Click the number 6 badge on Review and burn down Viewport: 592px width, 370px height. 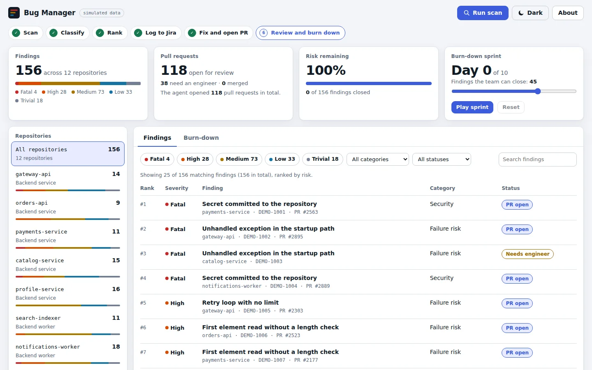[x=264, y=33]
